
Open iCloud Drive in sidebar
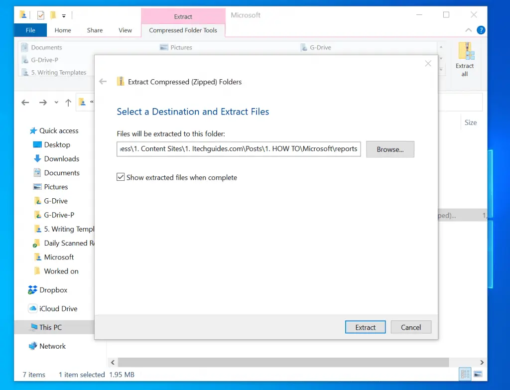coord(58,309)
